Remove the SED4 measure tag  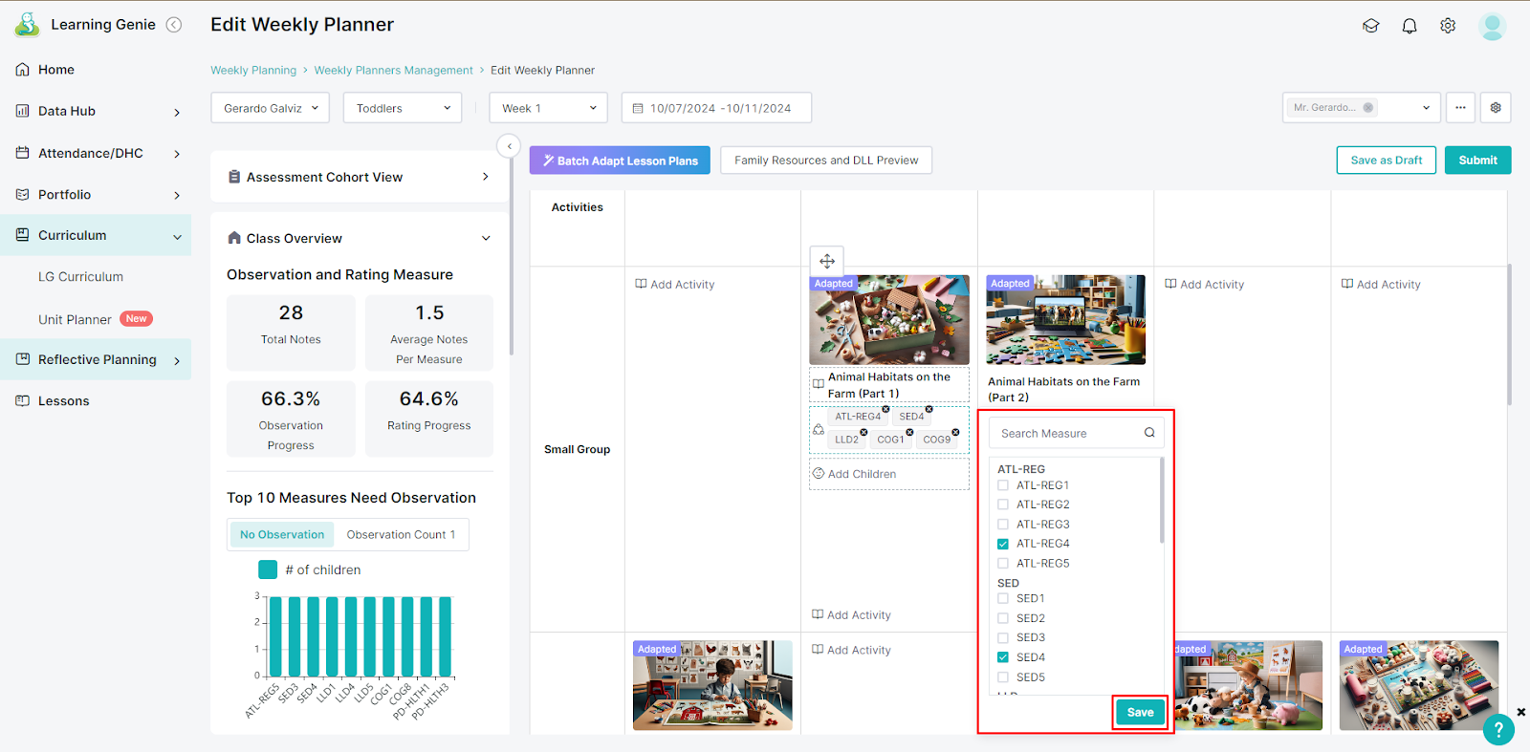(929, 409)
